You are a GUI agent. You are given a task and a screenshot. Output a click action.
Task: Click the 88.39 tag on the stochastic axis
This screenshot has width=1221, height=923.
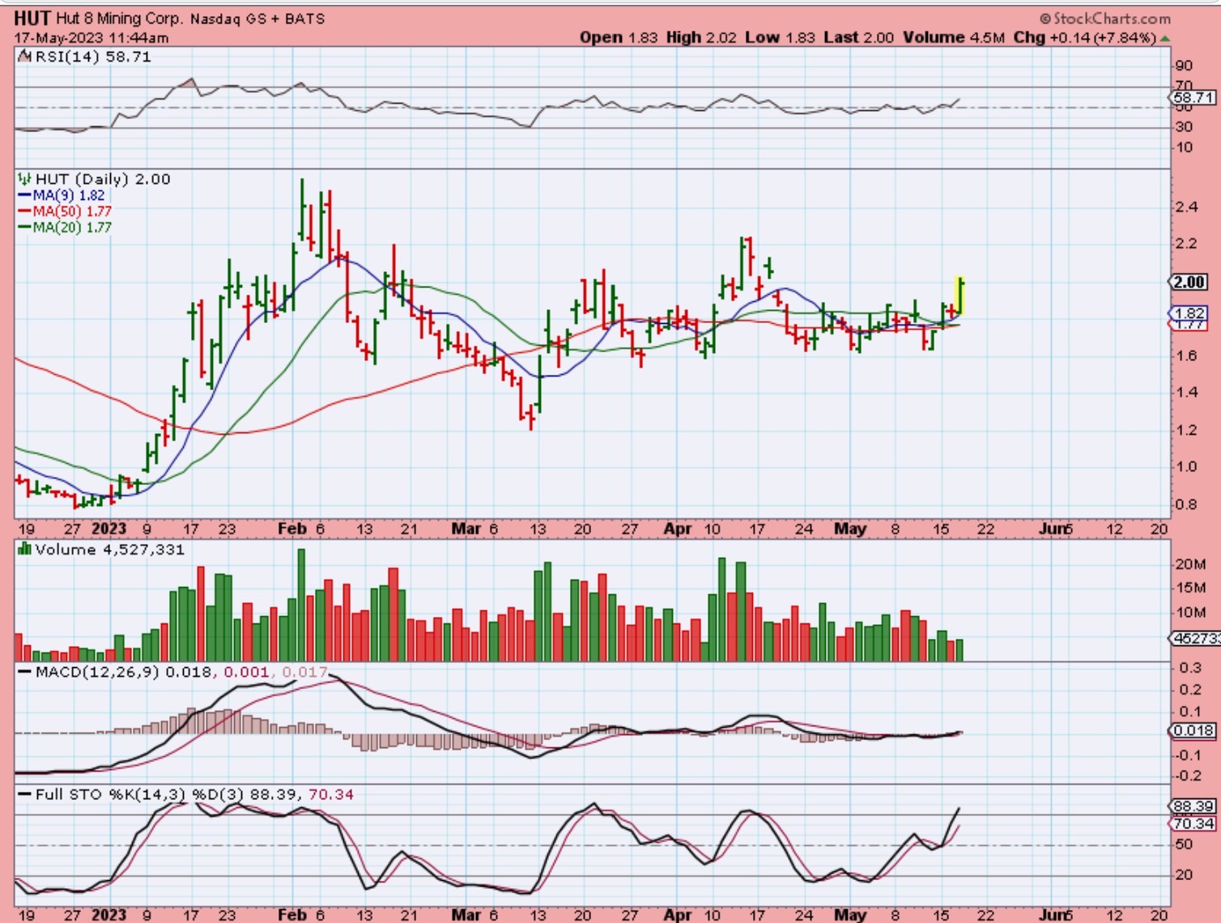1193,806
